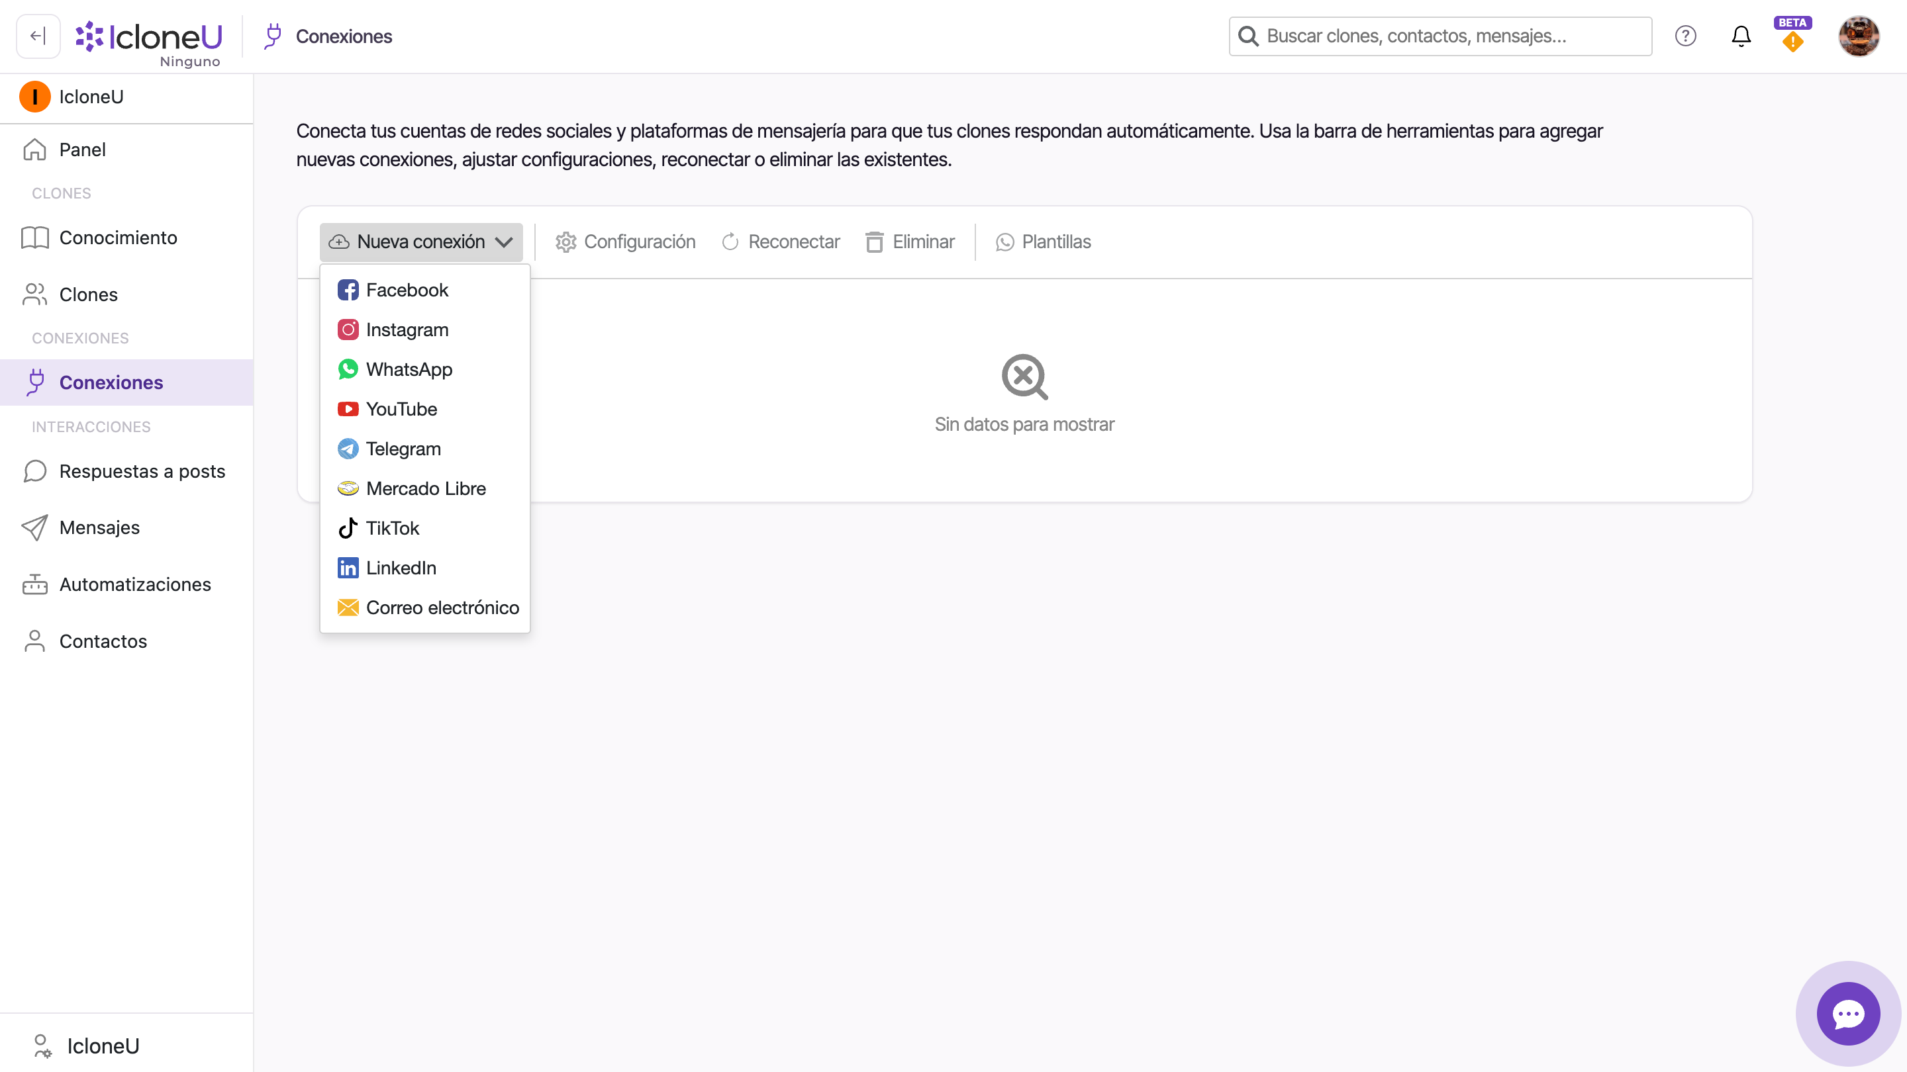The image size is (1907, 1072).
Task: Open the user profile avatar
Action: point(1859,36)
